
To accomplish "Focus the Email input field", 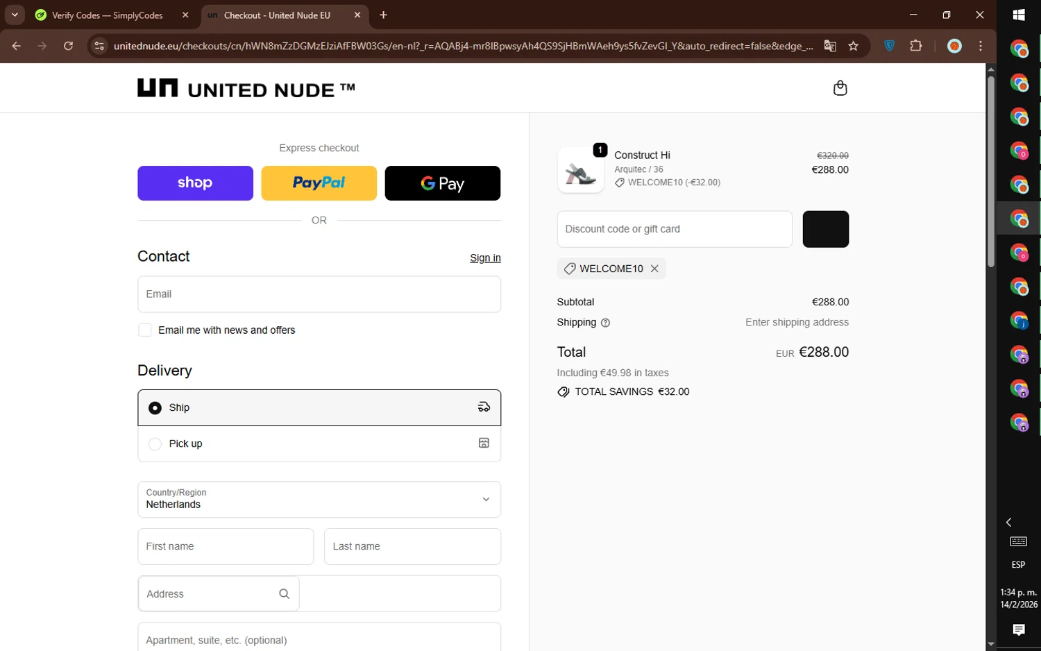I will pyautogui.click(x=319, y=294).
